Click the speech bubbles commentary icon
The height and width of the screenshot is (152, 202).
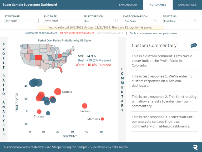(x=194, y=46)
